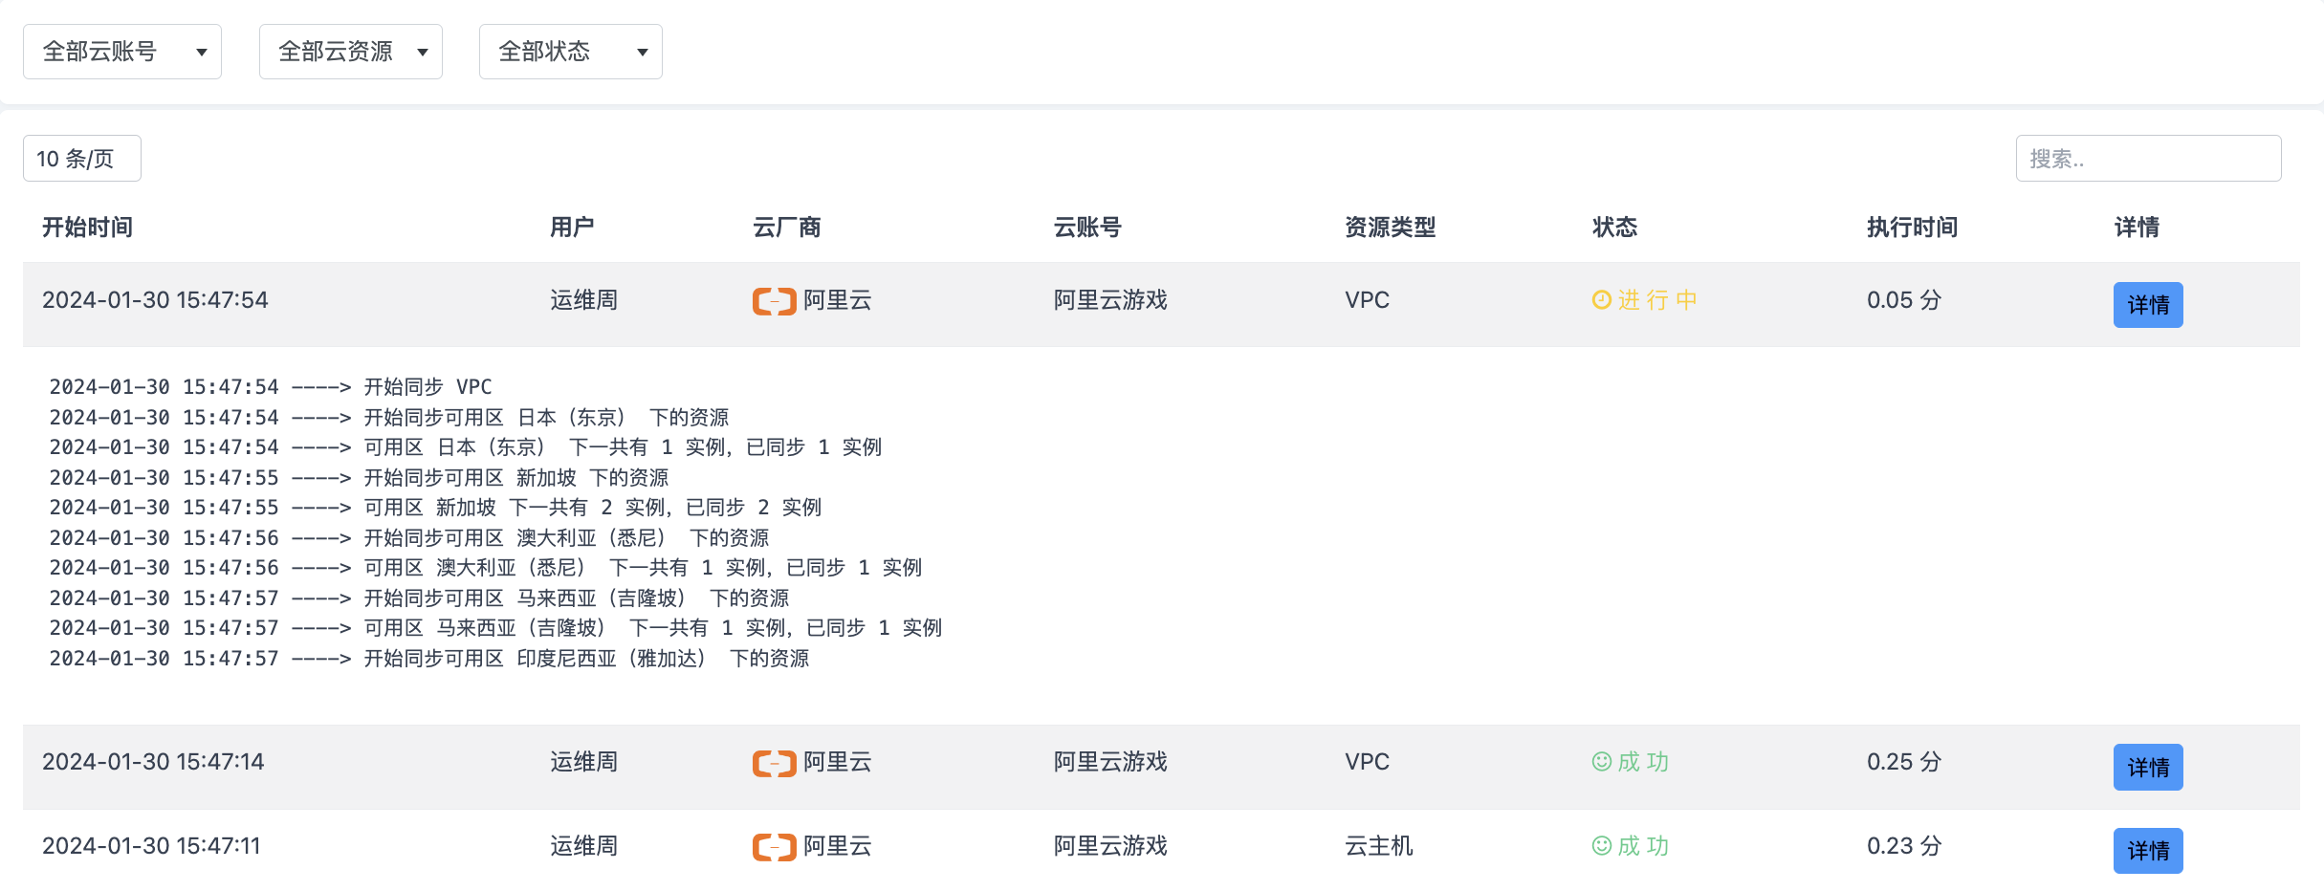This screenshot has height=891, width=2324.
Task: Open the 全部云账号 dropdown
Action: tap(122, 52)
